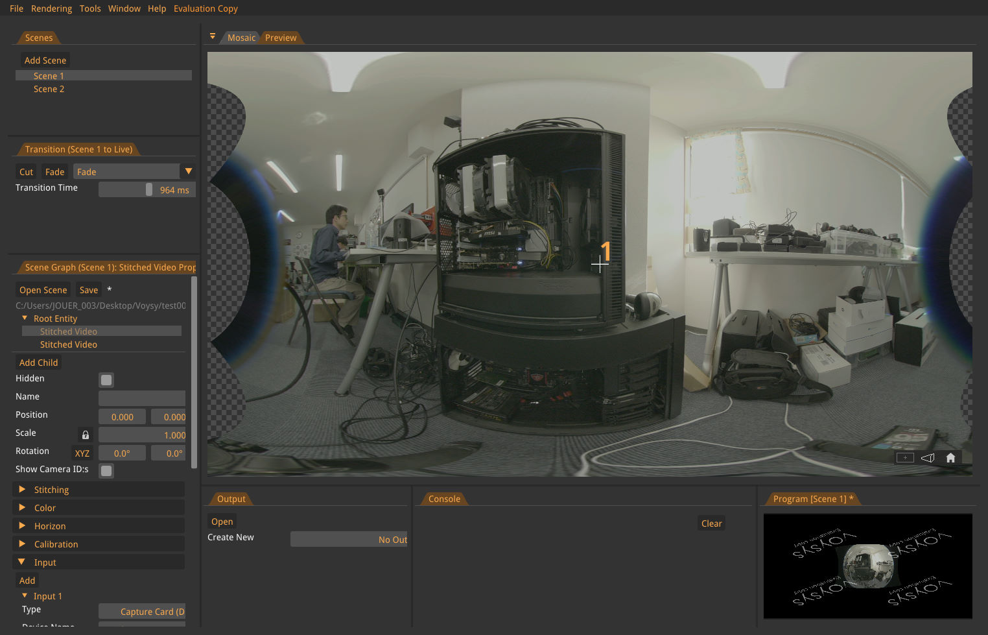Screen dimensions: 988x635
Task: Click the XYZ rotation order button
Action: (x=82, y=453)
